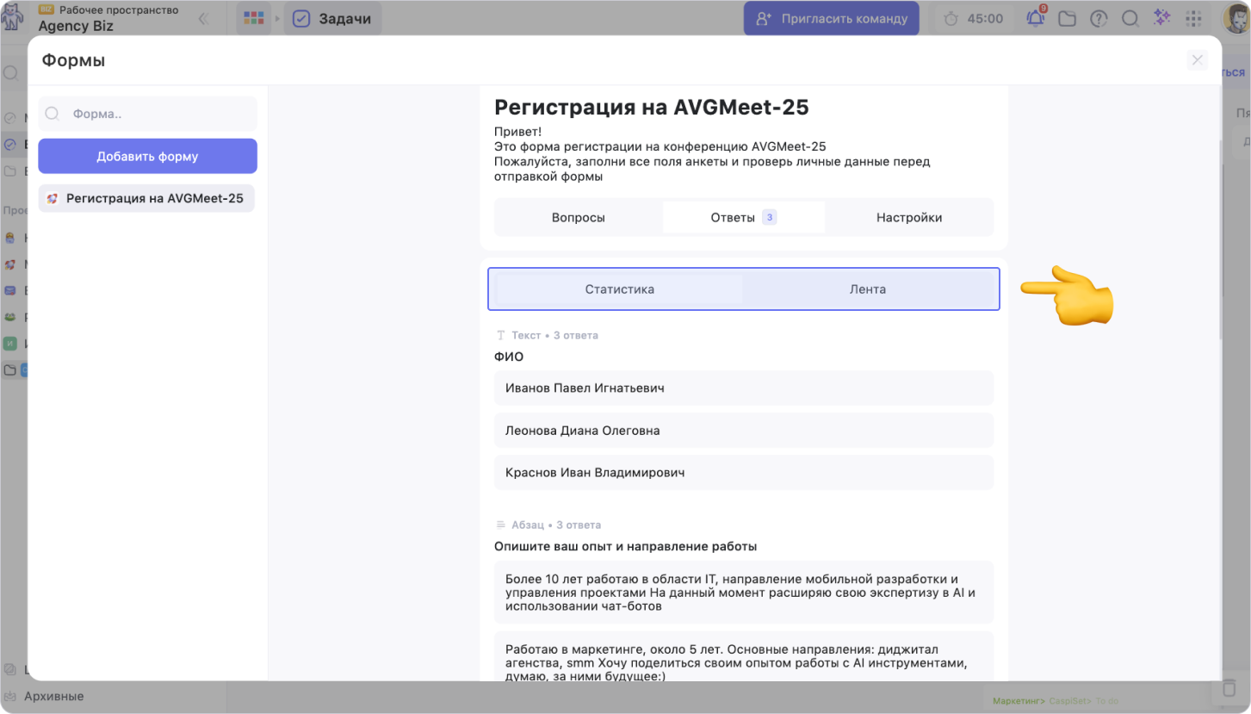1251x714 pixels.
Task: Click the search magnifier in top bar
Action: 1130,18
